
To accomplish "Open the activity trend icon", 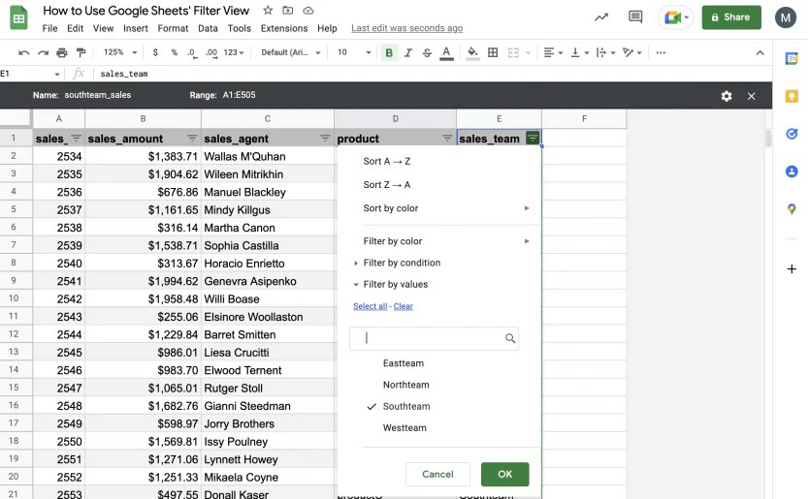I will 601,17.
